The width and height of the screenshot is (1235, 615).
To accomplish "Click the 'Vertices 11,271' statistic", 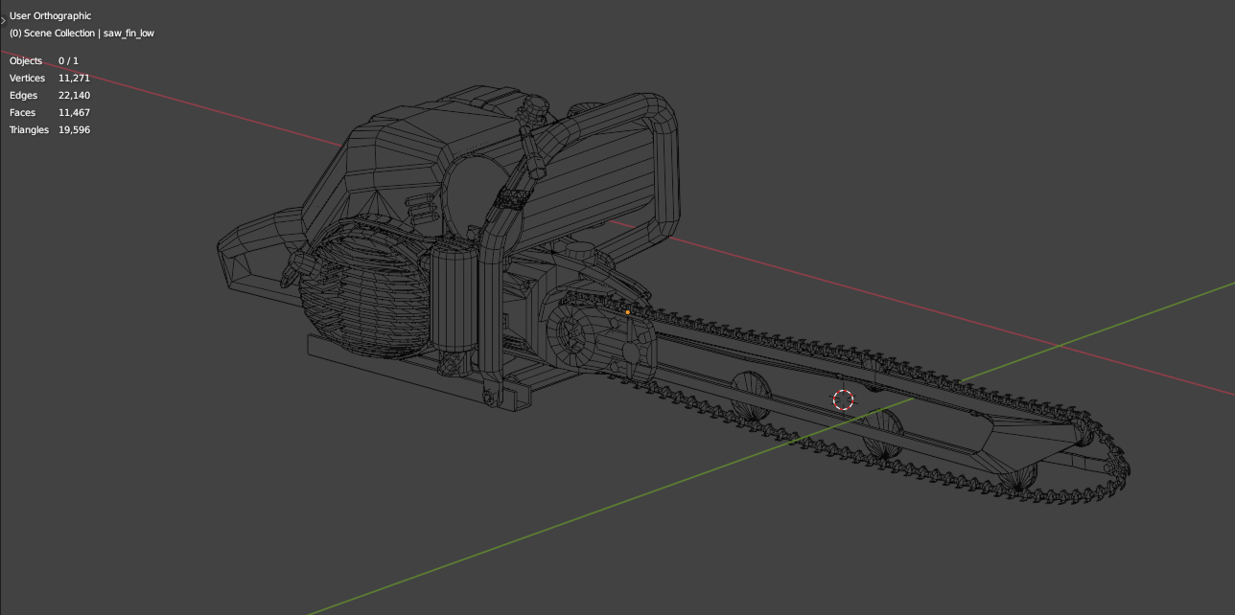I will [50, 79].
